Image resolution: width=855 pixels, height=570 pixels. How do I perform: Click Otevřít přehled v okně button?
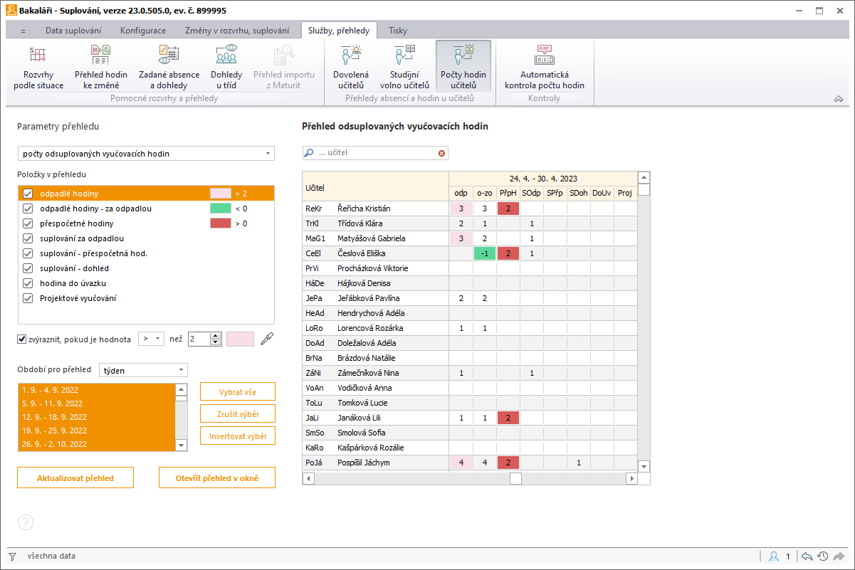point(217,478)
